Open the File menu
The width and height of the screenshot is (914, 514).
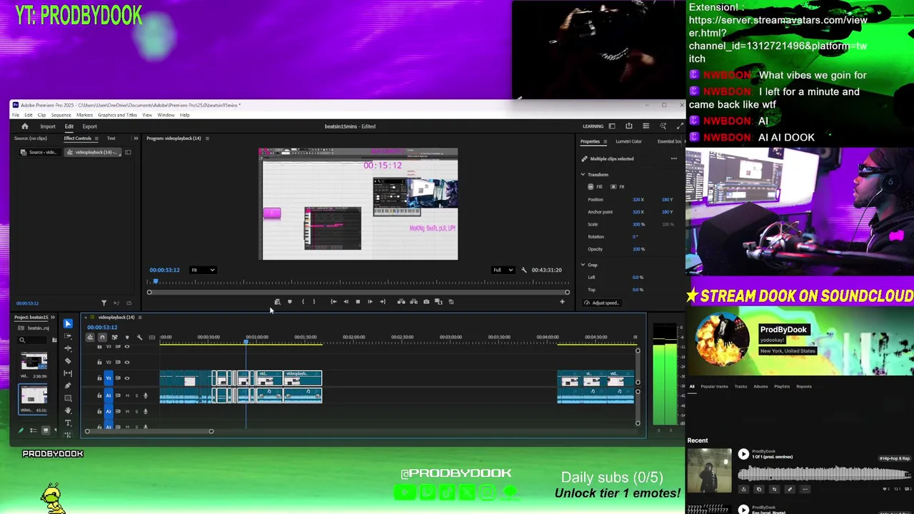click(x=16, y=115)
